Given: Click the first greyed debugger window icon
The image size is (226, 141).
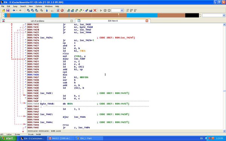Looking at the screenshot, I should tap(127, 11).
